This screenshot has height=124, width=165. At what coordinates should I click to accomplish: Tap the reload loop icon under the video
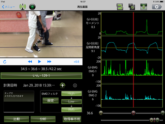5,62
